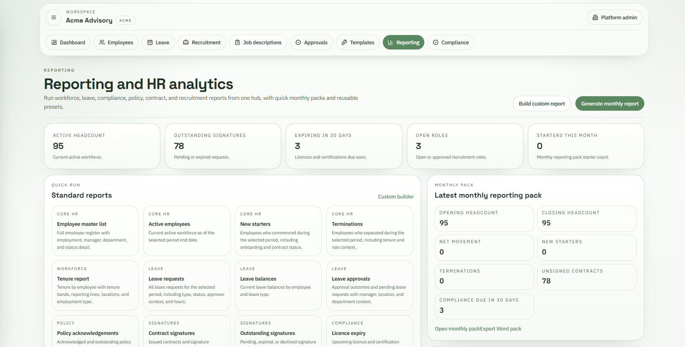The image size is (685, 347).
Task: Navigate to the Approvals tab
Action: point(311,42)
